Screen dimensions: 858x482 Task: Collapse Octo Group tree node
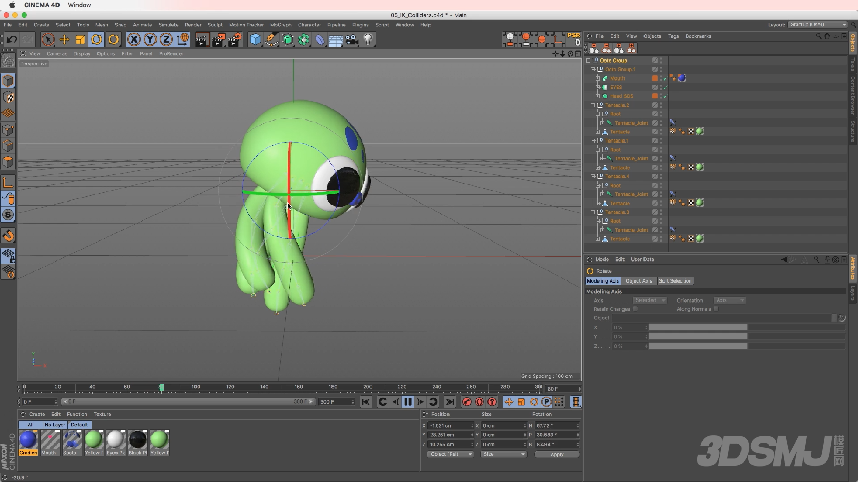tap(589, 61)
